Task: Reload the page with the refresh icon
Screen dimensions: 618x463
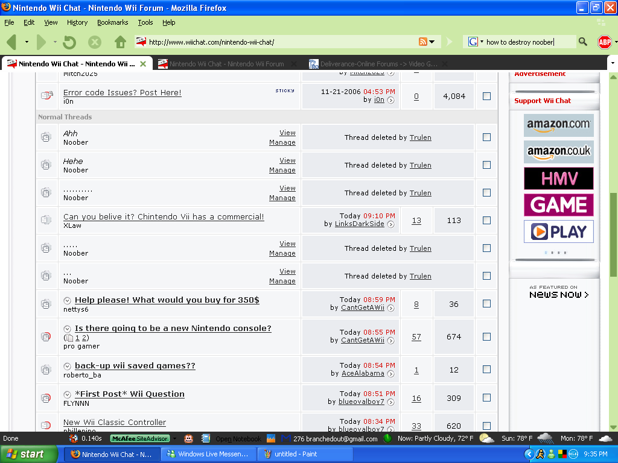Action: tap(69, 42)
